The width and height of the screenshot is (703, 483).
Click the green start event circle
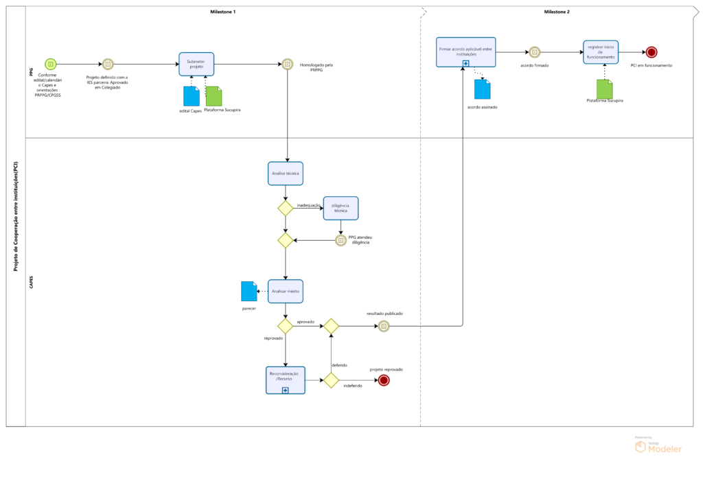click(50, 64)
